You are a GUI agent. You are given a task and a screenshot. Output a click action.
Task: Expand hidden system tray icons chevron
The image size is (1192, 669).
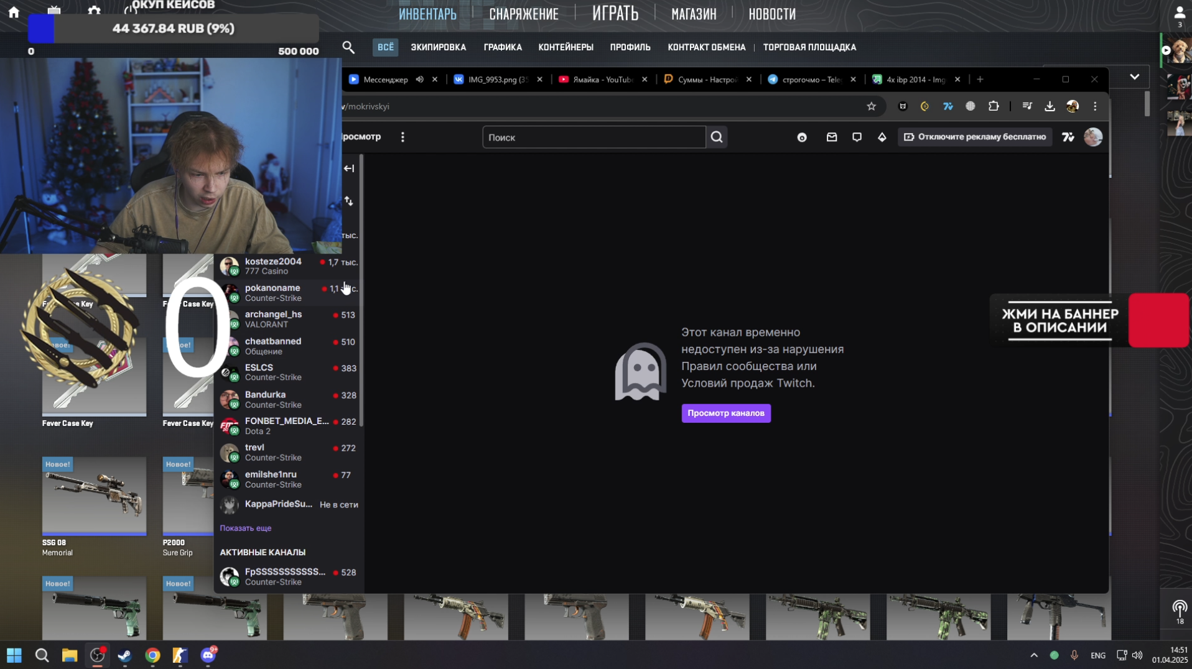point(1034,655)
